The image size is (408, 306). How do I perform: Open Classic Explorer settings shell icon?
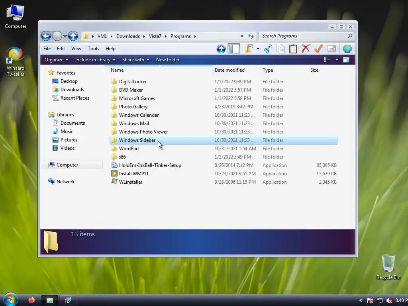[347, 49]
